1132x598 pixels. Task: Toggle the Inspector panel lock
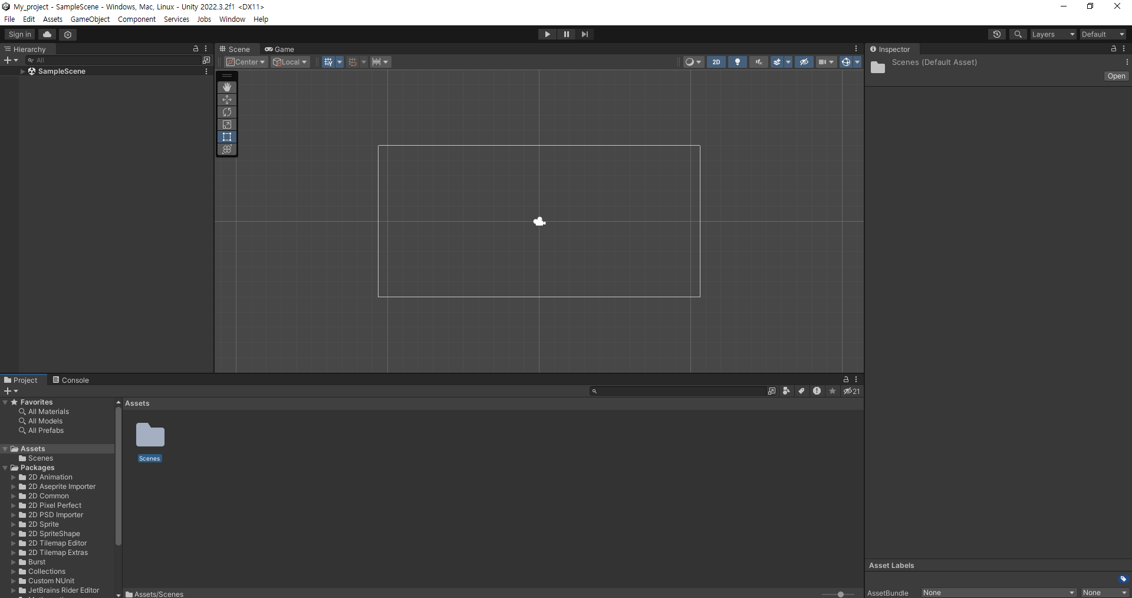1114,49
